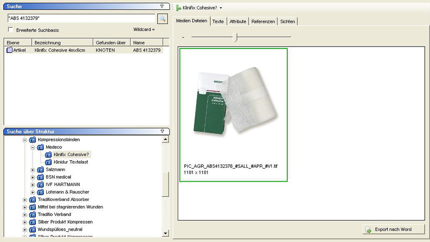Image resolution: width=430 pixels, height=242 pixels.
Task: Click the KNOTEN cell in results
Action: coord(105,50)
